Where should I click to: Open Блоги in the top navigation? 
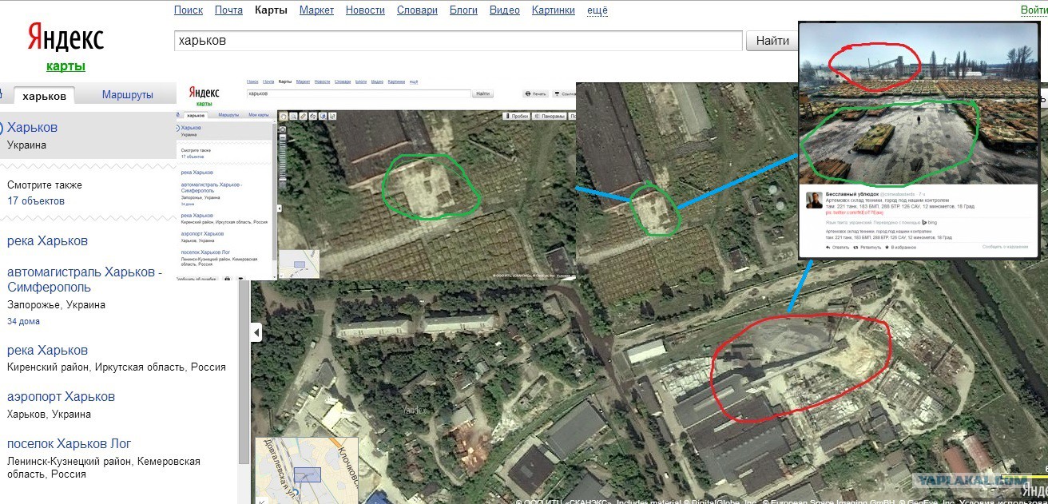463,10
